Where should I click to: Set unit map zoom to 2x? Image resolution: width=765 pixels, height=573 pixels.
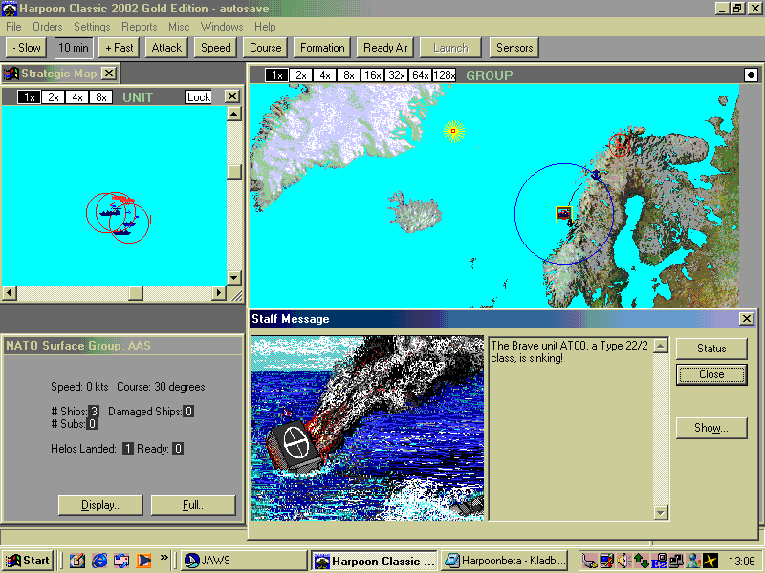(54, 97)
